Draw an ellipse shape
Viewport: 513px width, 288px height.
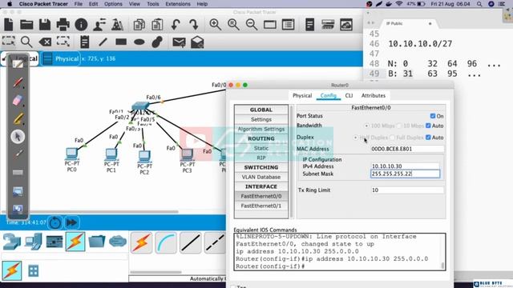[x=139, y=42]
